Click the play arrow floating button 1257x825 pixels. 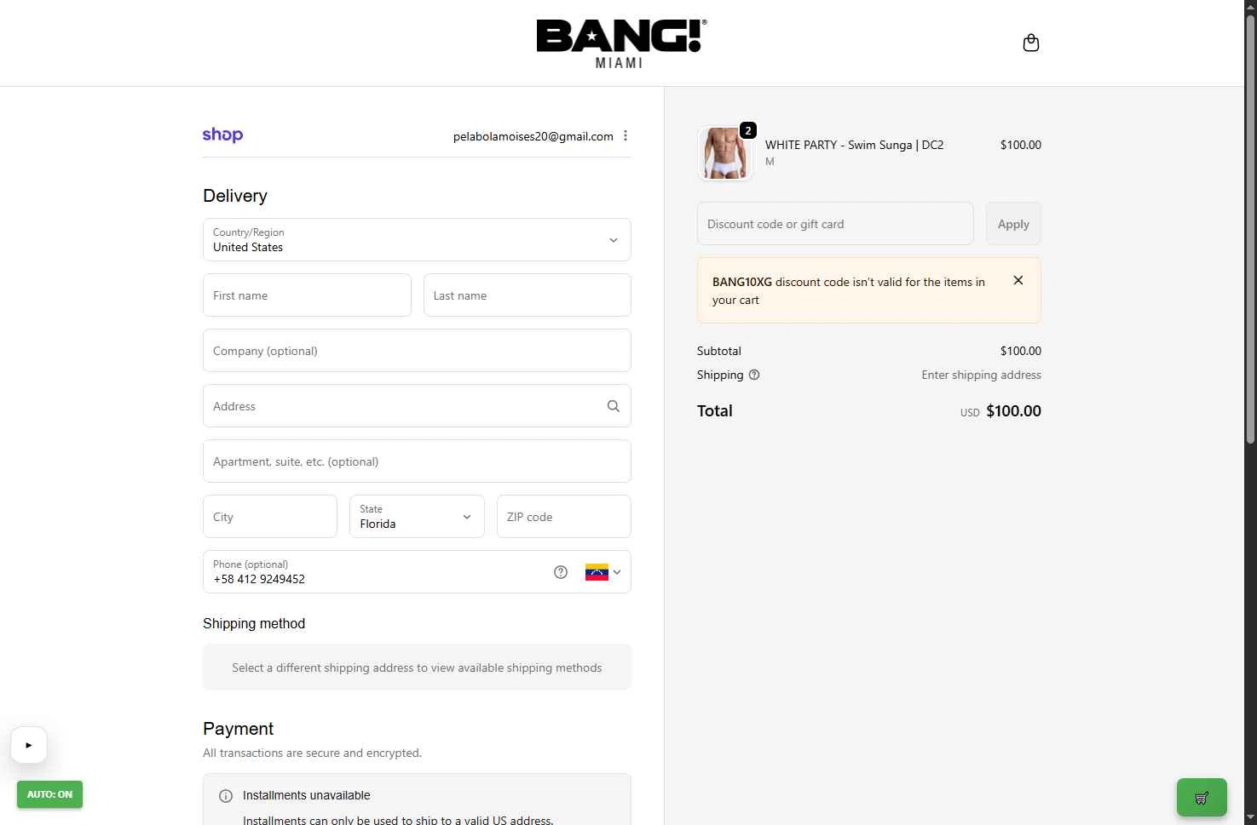29,745
